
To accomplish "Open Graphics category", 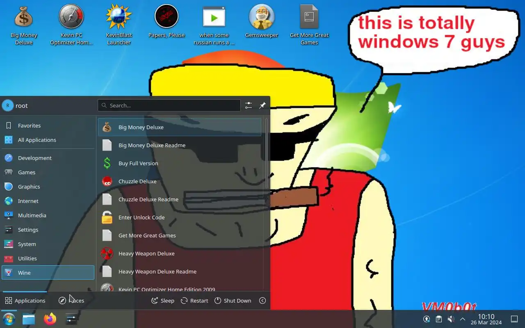I will 48,187.
